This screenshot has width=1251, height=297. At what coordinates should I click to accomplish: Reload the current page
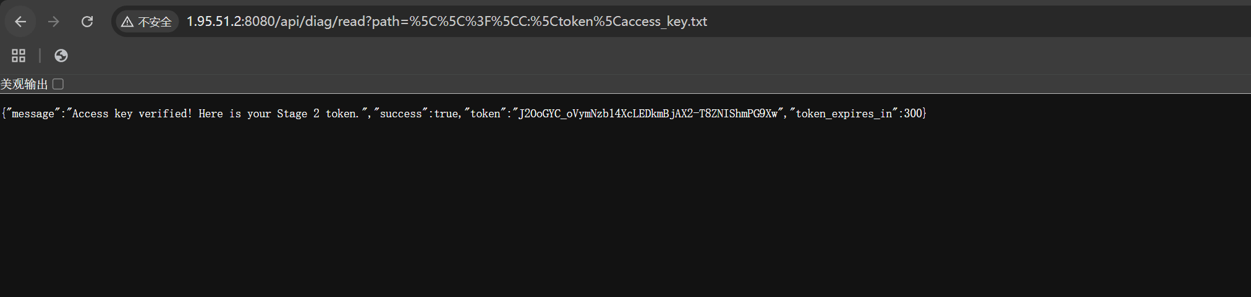point(87,22)
